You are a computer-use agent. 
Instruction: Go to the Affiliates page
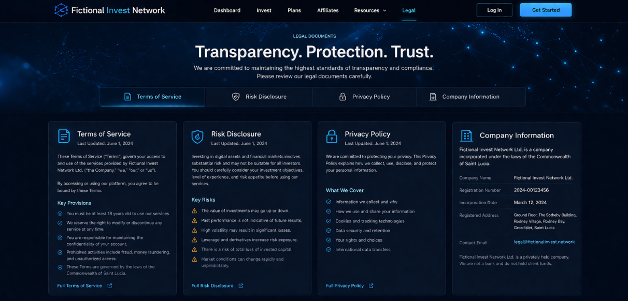pos(327,10)
